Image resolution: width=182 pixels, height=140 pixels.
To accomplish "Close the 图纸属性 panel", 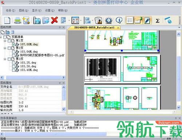I will click(x=63, y=83).
